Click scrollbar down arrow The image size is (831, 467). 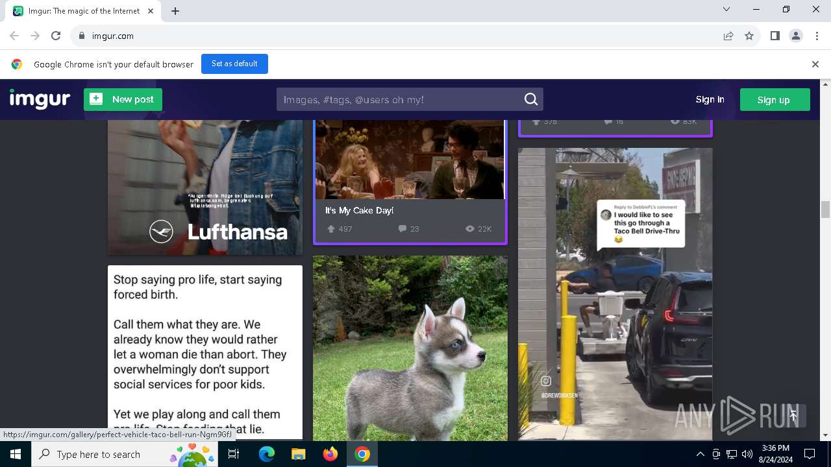pos(826,435)
